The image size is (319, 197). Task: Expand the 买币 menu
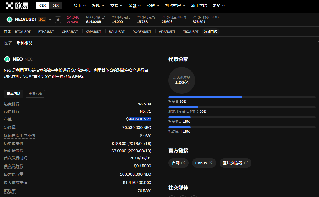pos(79,6)
